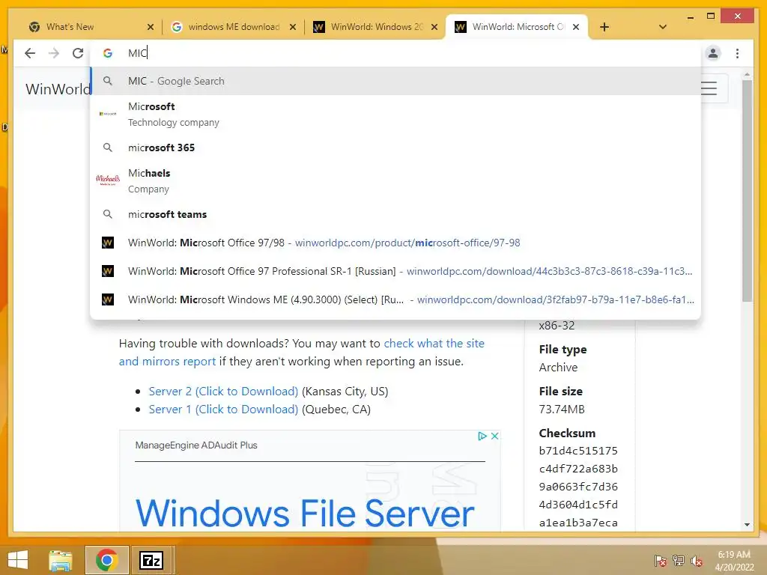Click the AdChoices triangle icon
Screen dimensions: 767x575
pos(482,436)
